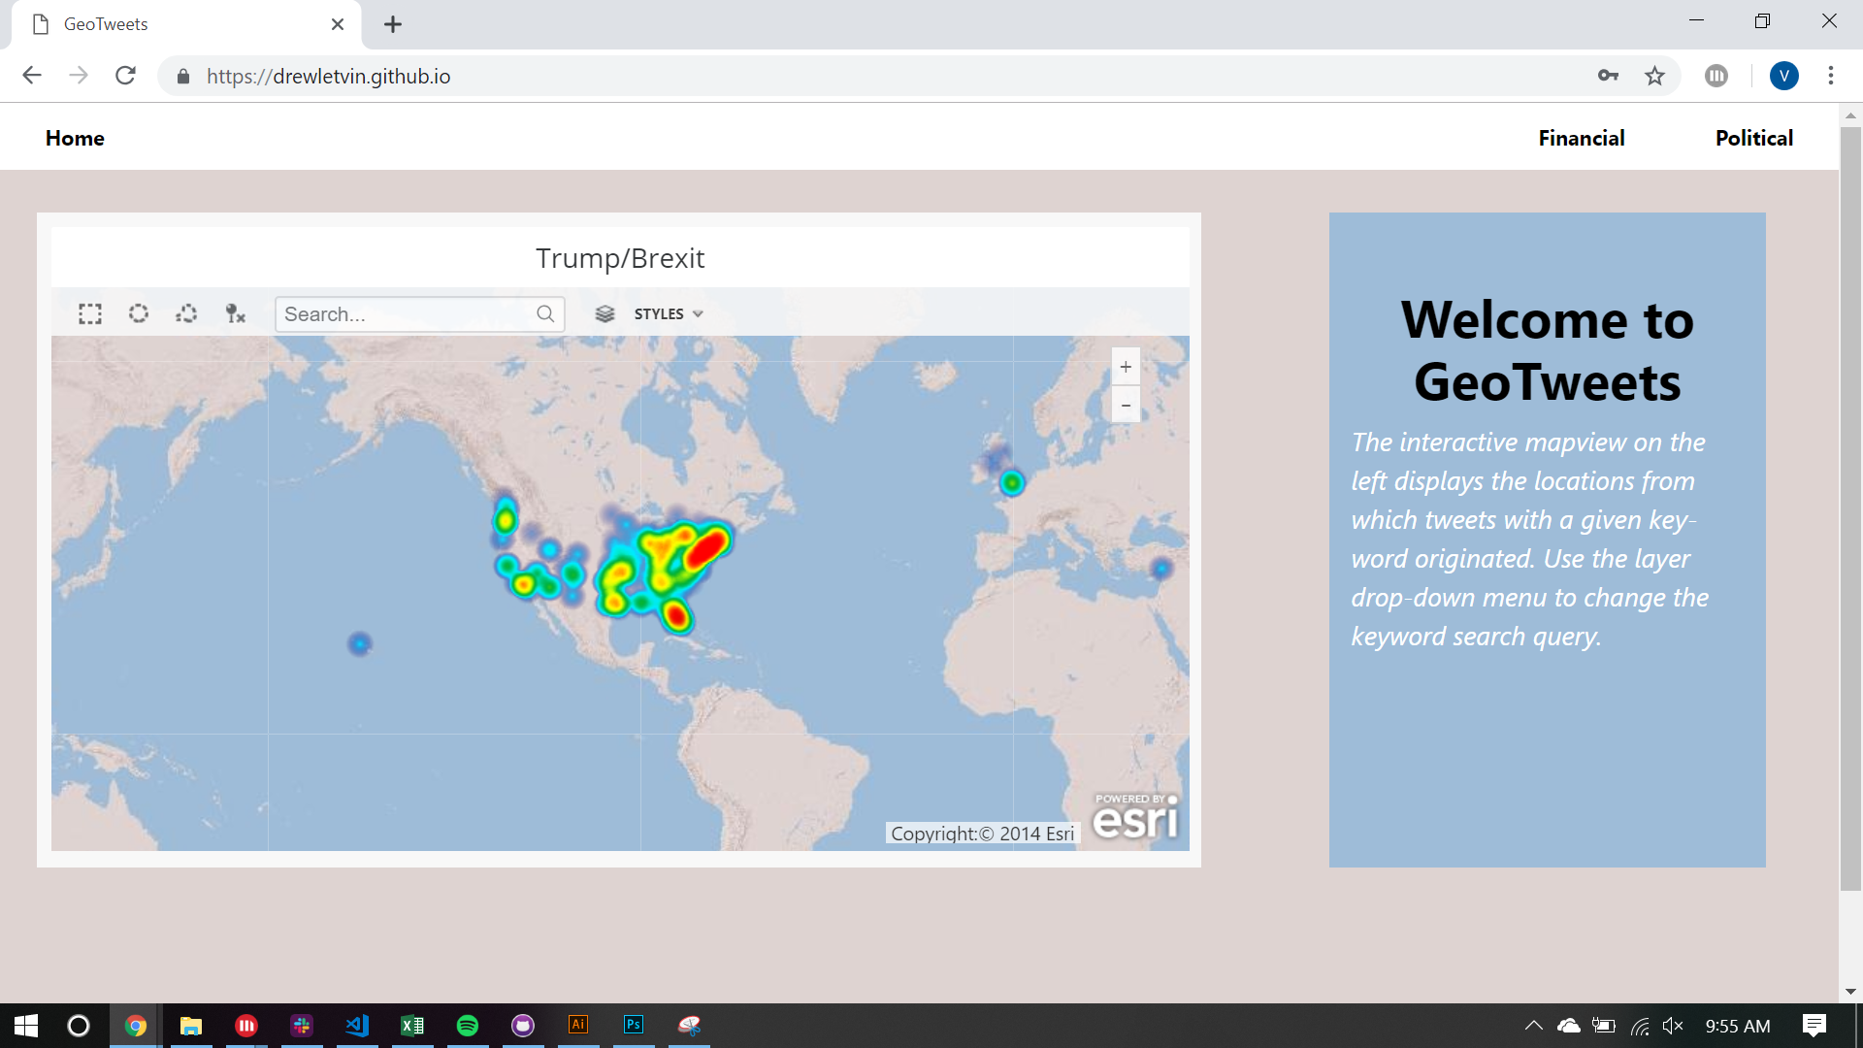
Task: Click the clear selection pin icon
Action: tap(235, 313)
